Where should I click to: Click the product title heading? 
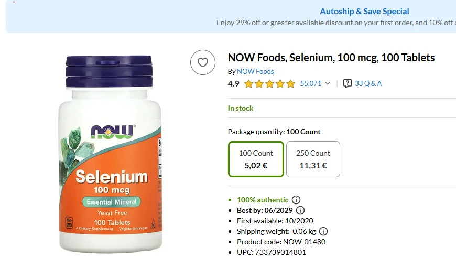coord(331,58)
